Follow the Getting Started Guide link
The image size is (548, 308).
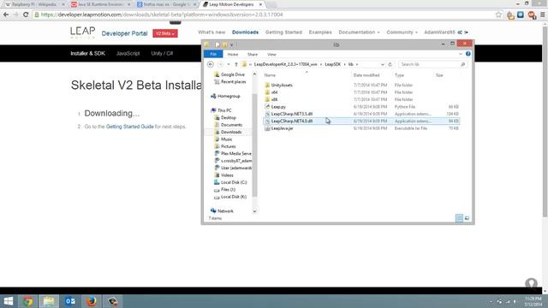[x=129, y=127]
